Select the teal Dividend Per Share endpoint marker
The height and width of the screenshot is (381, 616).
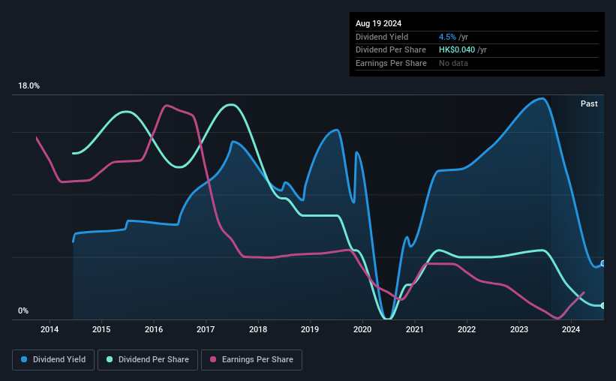point(603,305)
